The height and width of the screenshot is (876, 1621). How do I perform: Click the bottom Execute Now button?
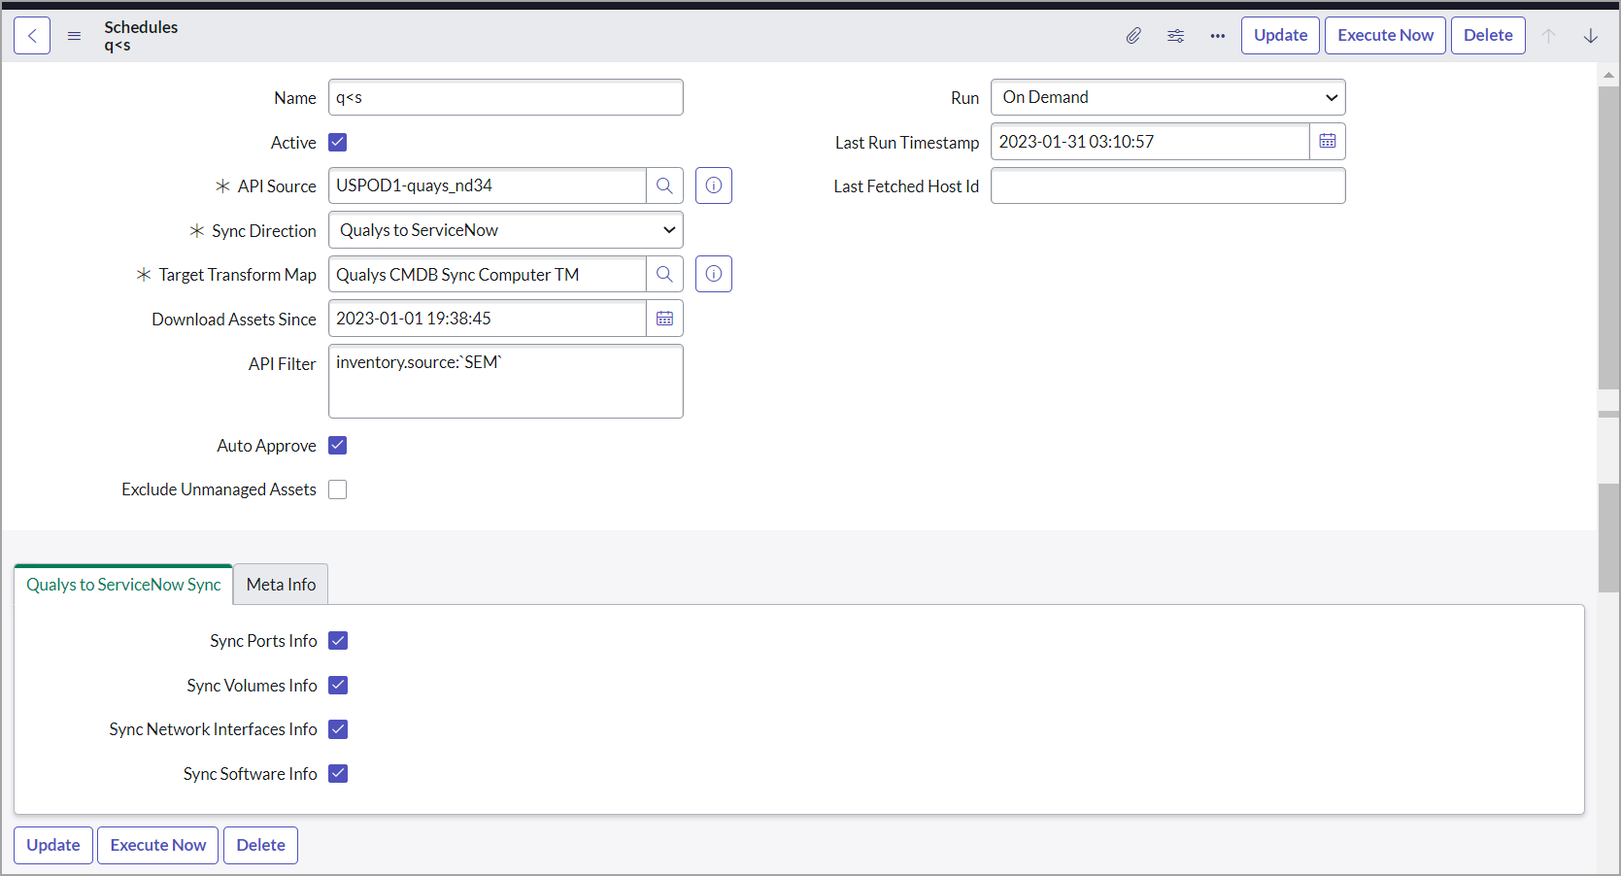158,845
